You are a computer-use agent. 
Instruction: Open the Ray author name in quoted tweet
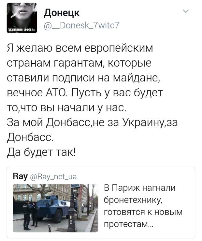pyautogui.click(x=20, y=176)
